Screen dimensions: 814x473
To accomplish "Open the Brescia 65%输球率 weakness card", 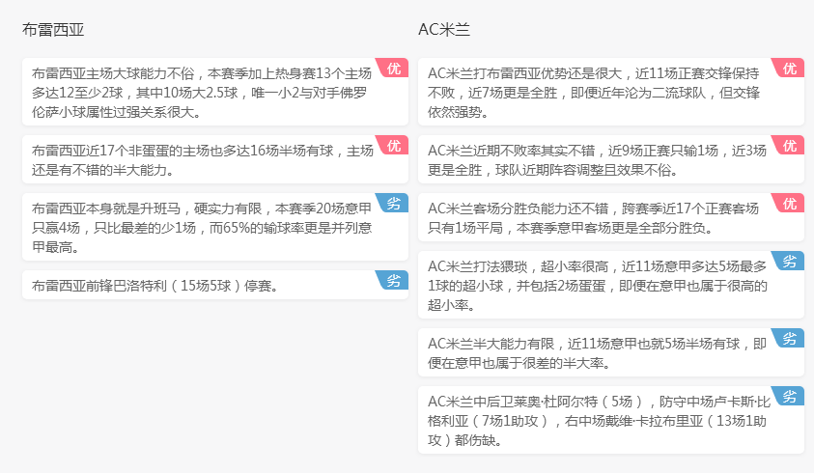I will 215,227.
